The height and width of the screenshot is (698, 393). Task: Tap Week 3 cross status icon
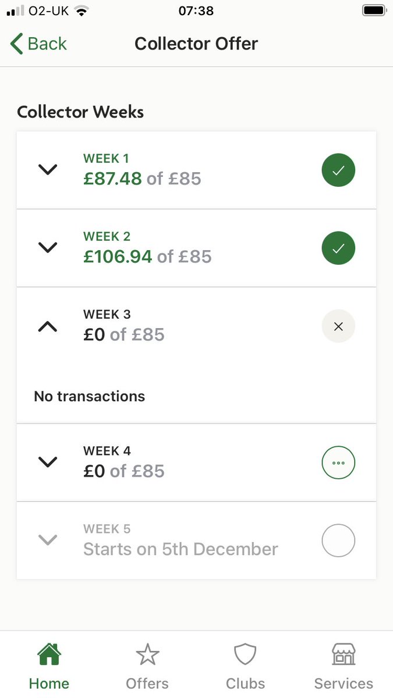tap(338, 326)
